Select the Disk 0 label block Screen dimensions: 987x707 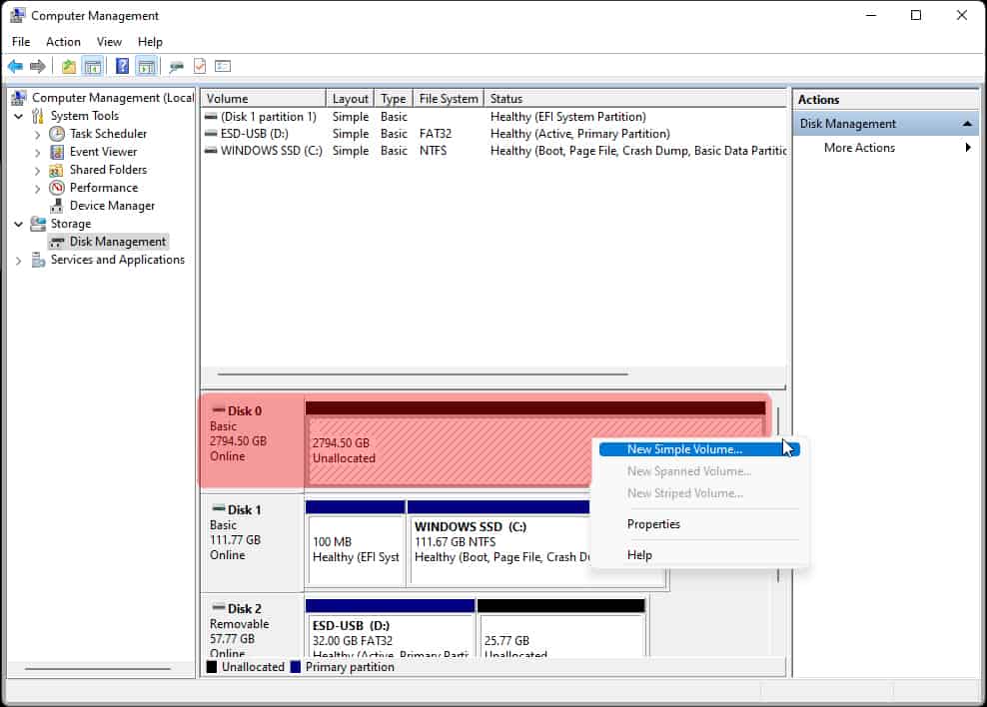click(x=252, y=440)
